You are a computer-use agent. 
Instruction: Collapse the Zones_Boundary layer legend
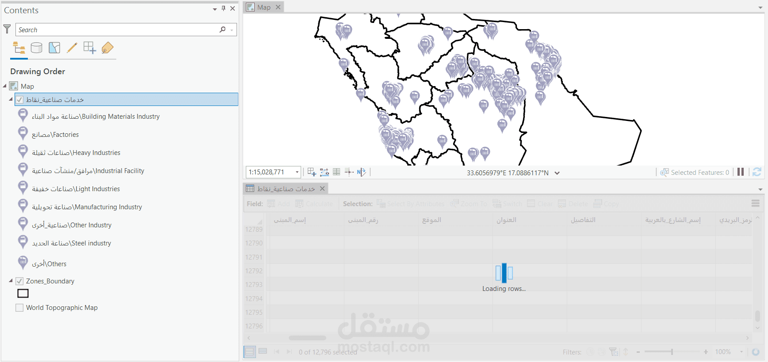pos(11,281)
